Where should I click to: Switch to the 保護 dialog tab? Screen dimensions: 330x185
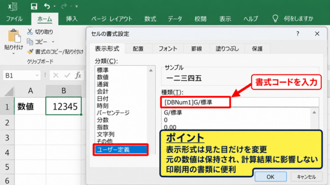pyautogui.click(x=257, y=49)
